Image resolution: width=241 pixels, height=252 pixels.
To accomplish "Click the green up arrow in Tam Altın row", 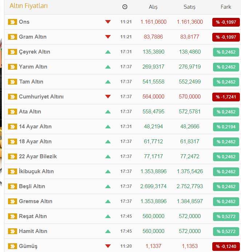I will pyautogui.click(x=108, y=82).
